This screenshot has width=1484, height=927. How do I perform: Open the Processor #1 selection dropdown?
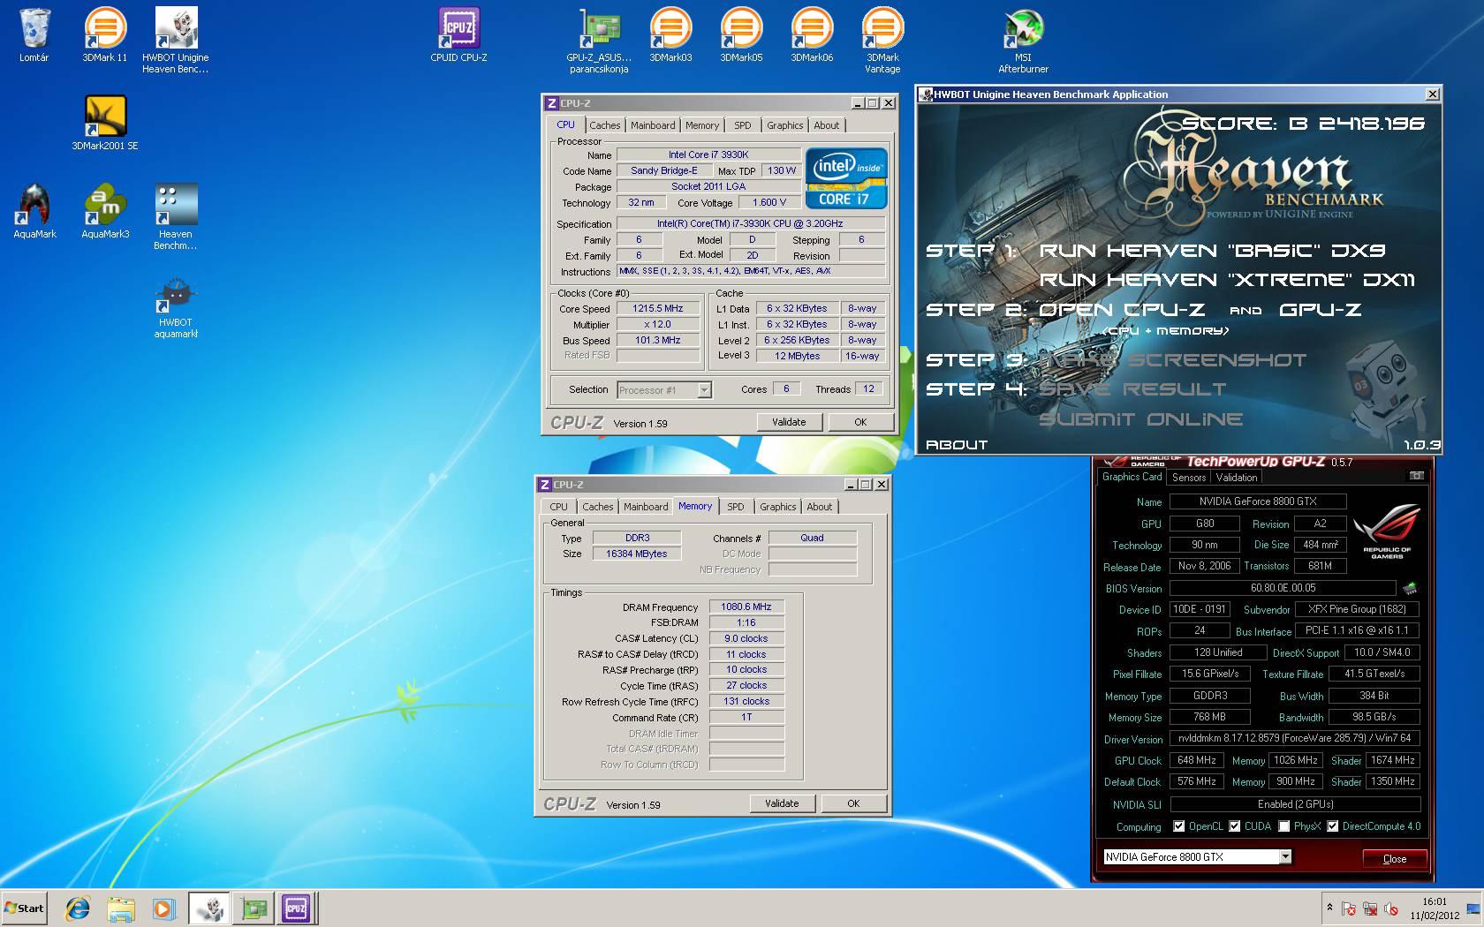[x=663, y=390]
